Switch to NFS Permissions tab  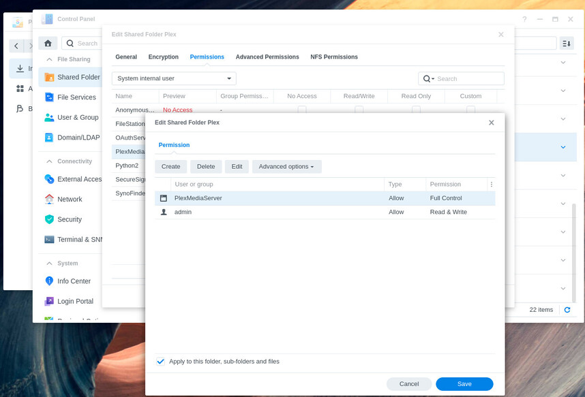point(334,57)
